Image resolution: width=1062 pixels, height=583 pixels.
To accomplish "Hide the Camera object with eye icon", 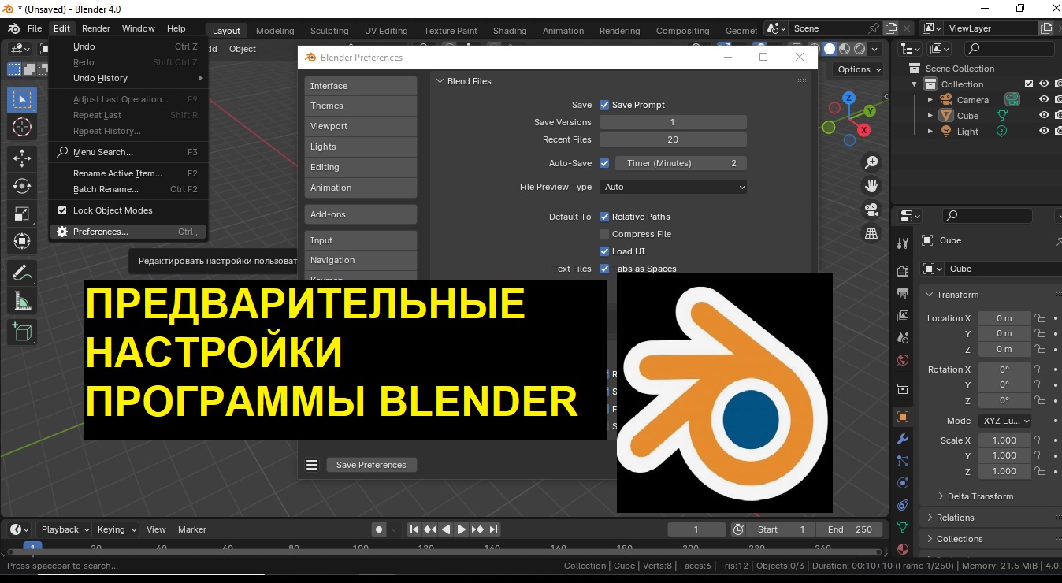I will pyautogui.click(x=1044, y=100).
